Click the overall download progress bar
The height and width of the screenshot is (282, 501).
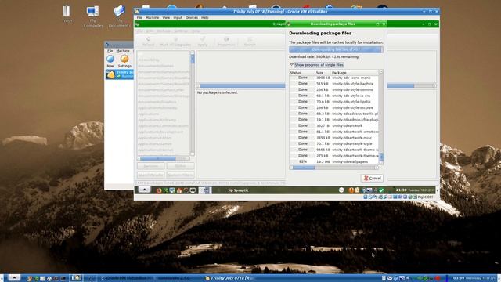click(336, 49)
